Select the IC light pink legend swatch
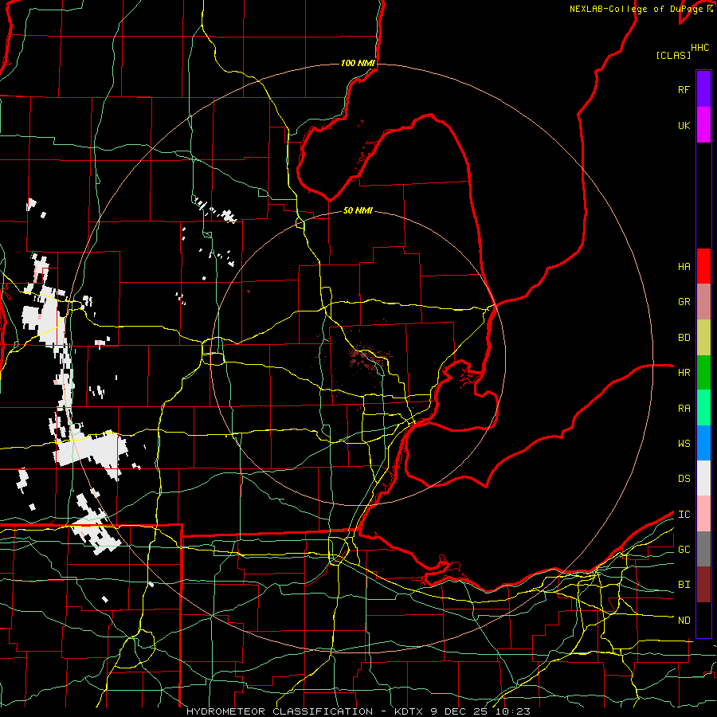 [703, 514]
